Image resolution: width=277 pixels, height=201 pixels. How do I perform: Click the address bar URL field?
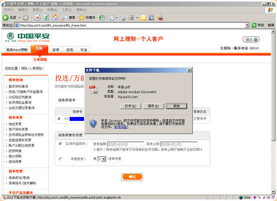(132, 25)
